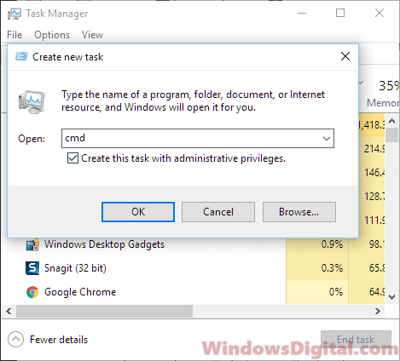
Task: Select the Windows Desktop Gadgets process row
Action: (x=193, y=244)
